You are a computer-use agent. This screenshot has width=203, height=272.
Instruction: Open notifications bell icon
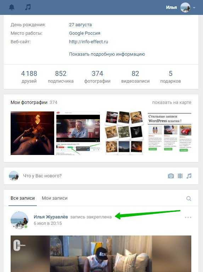tap(12, 7)
